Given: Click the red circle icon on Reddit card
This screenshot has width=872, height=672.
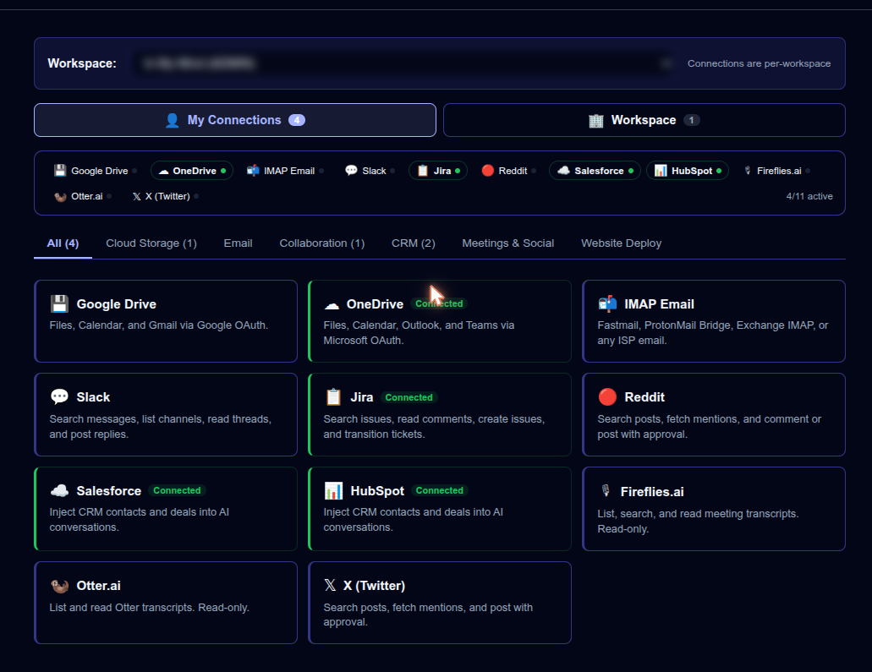Looking at the screenshot, I should (x=607, y=397).
